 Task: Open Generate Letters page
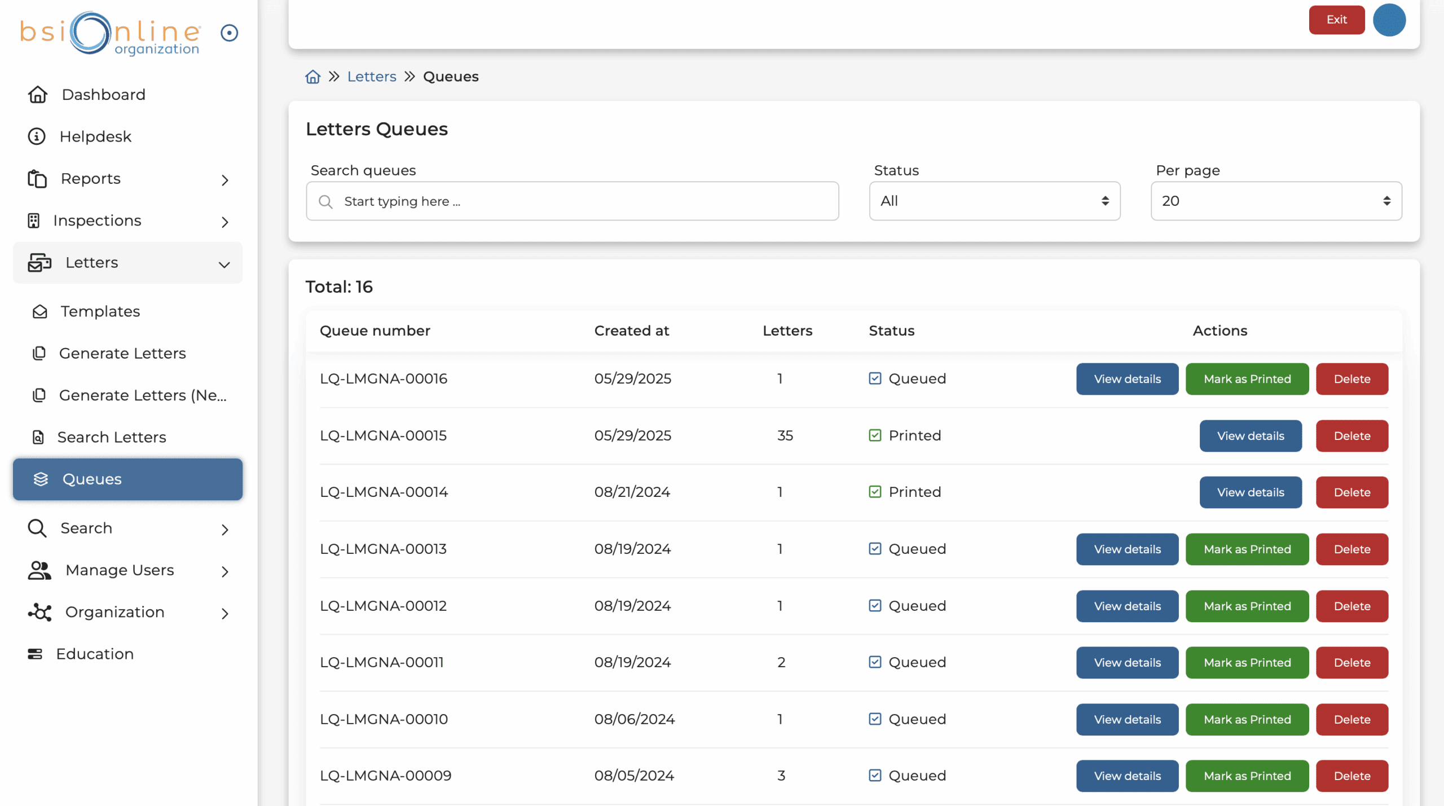(128, 353)
